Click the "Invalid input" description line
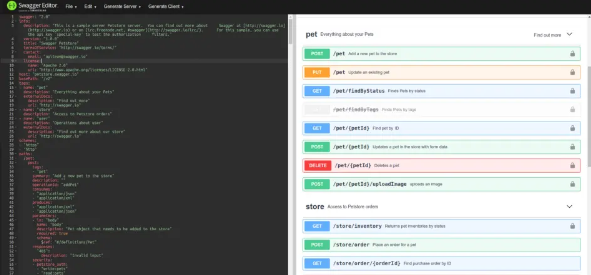The height and width of the screenshot is (275, 591). point(72,255)
